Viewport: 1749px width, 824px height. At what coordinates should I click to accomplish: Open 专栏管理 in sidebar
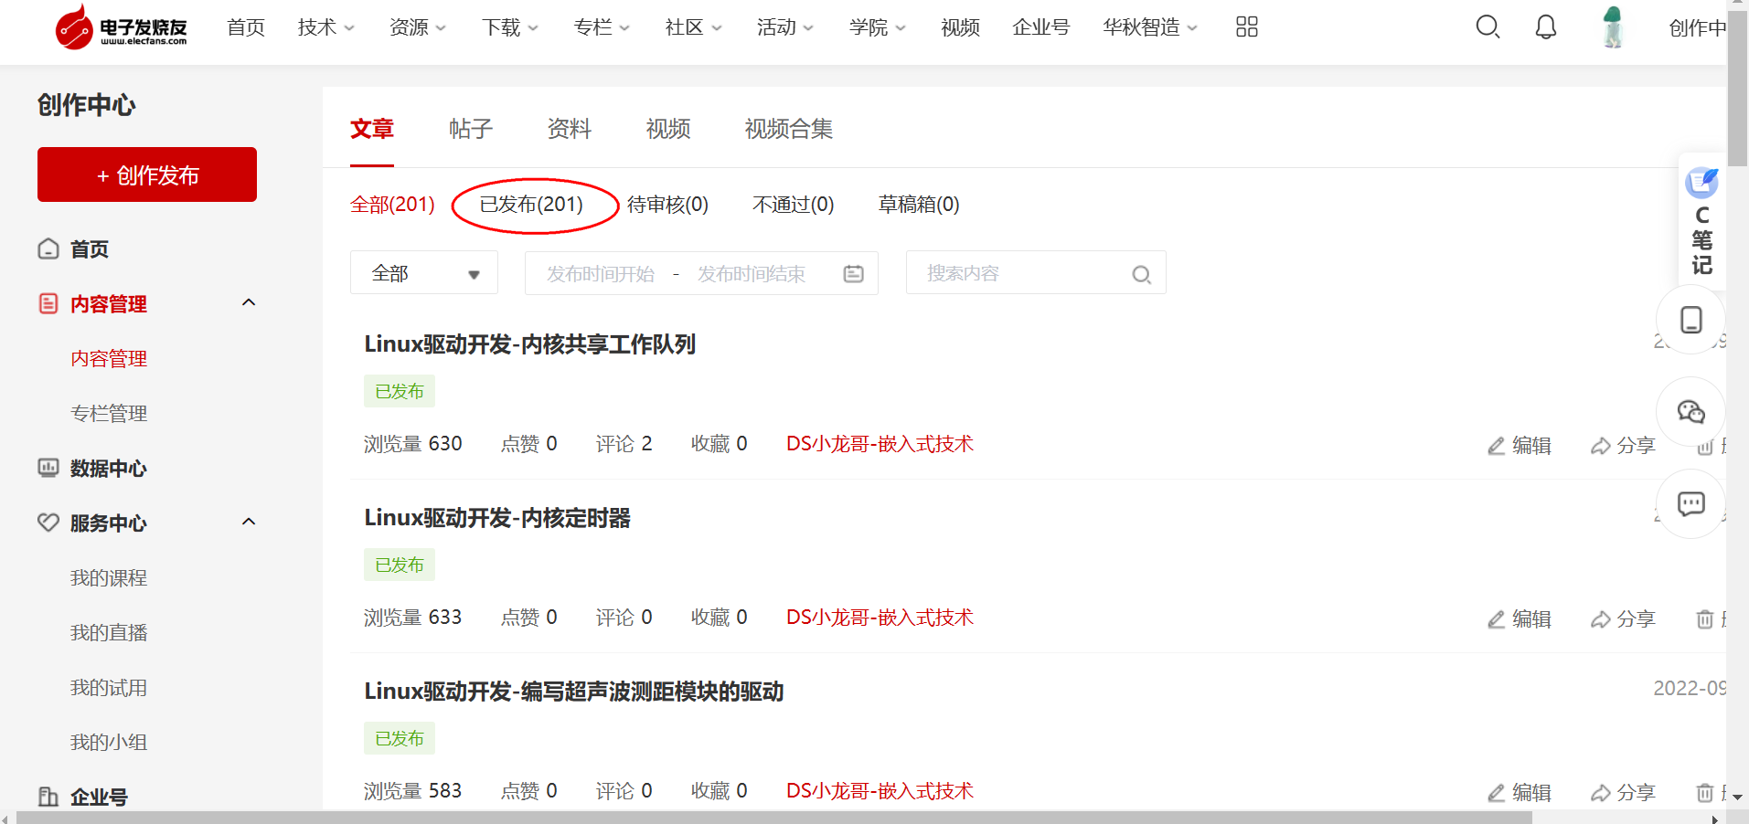coord(109,413)
